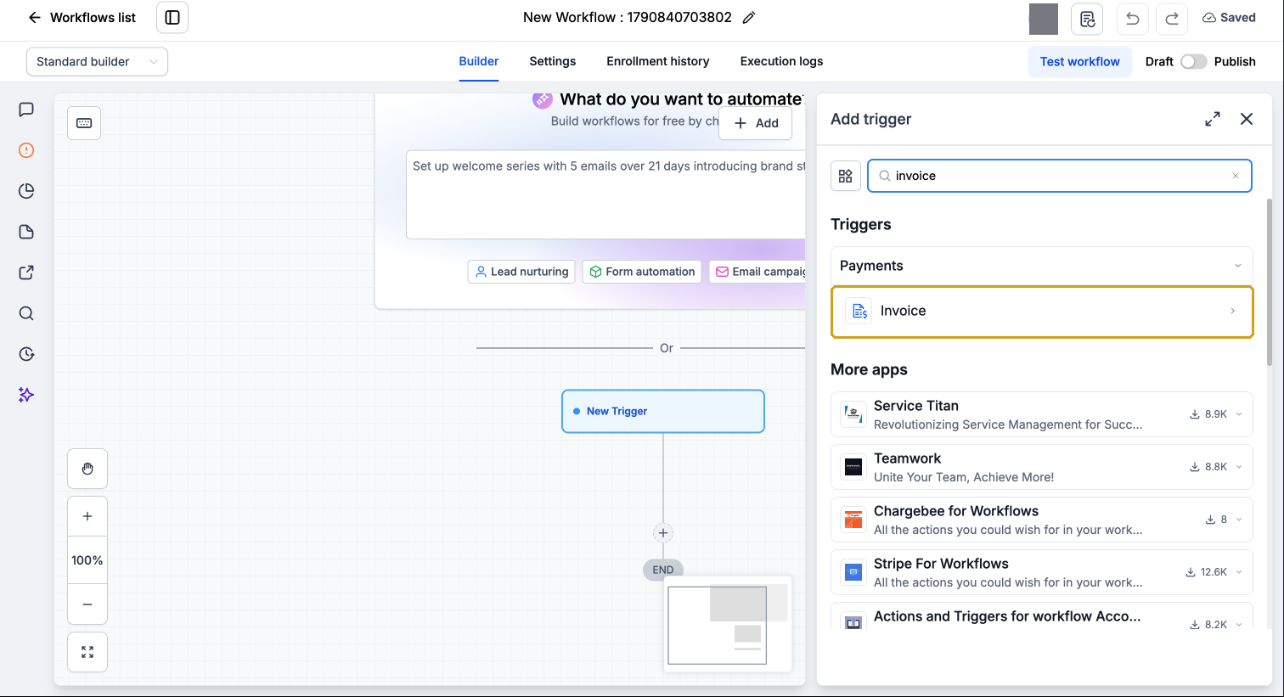Open the trigger categories grid icon
This screenshot has width=1284, height=697.
coord(846,176)
